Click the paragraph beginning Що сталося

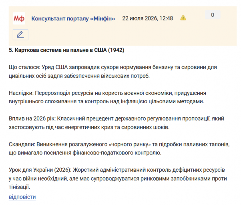(x=112, y=71)
